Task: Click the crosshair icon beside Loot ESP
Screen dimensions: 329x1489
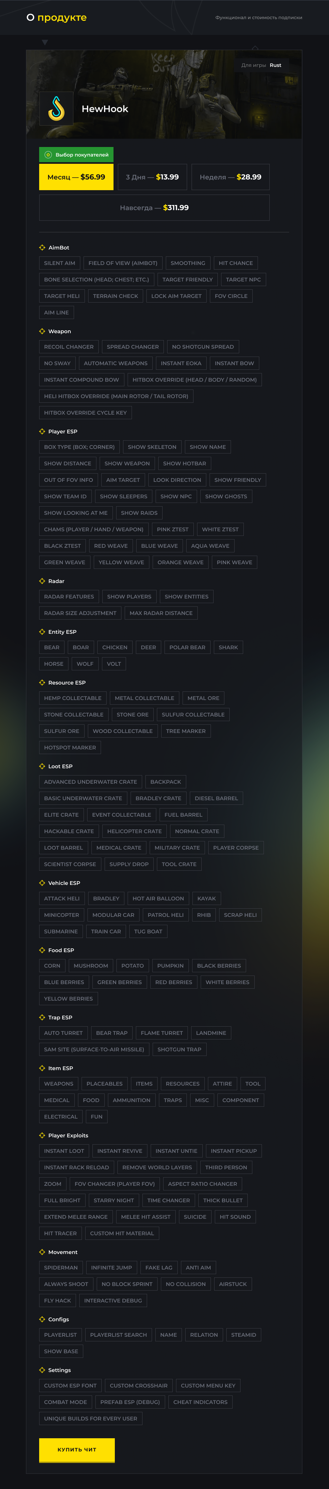Action: (x=42, y=766)
